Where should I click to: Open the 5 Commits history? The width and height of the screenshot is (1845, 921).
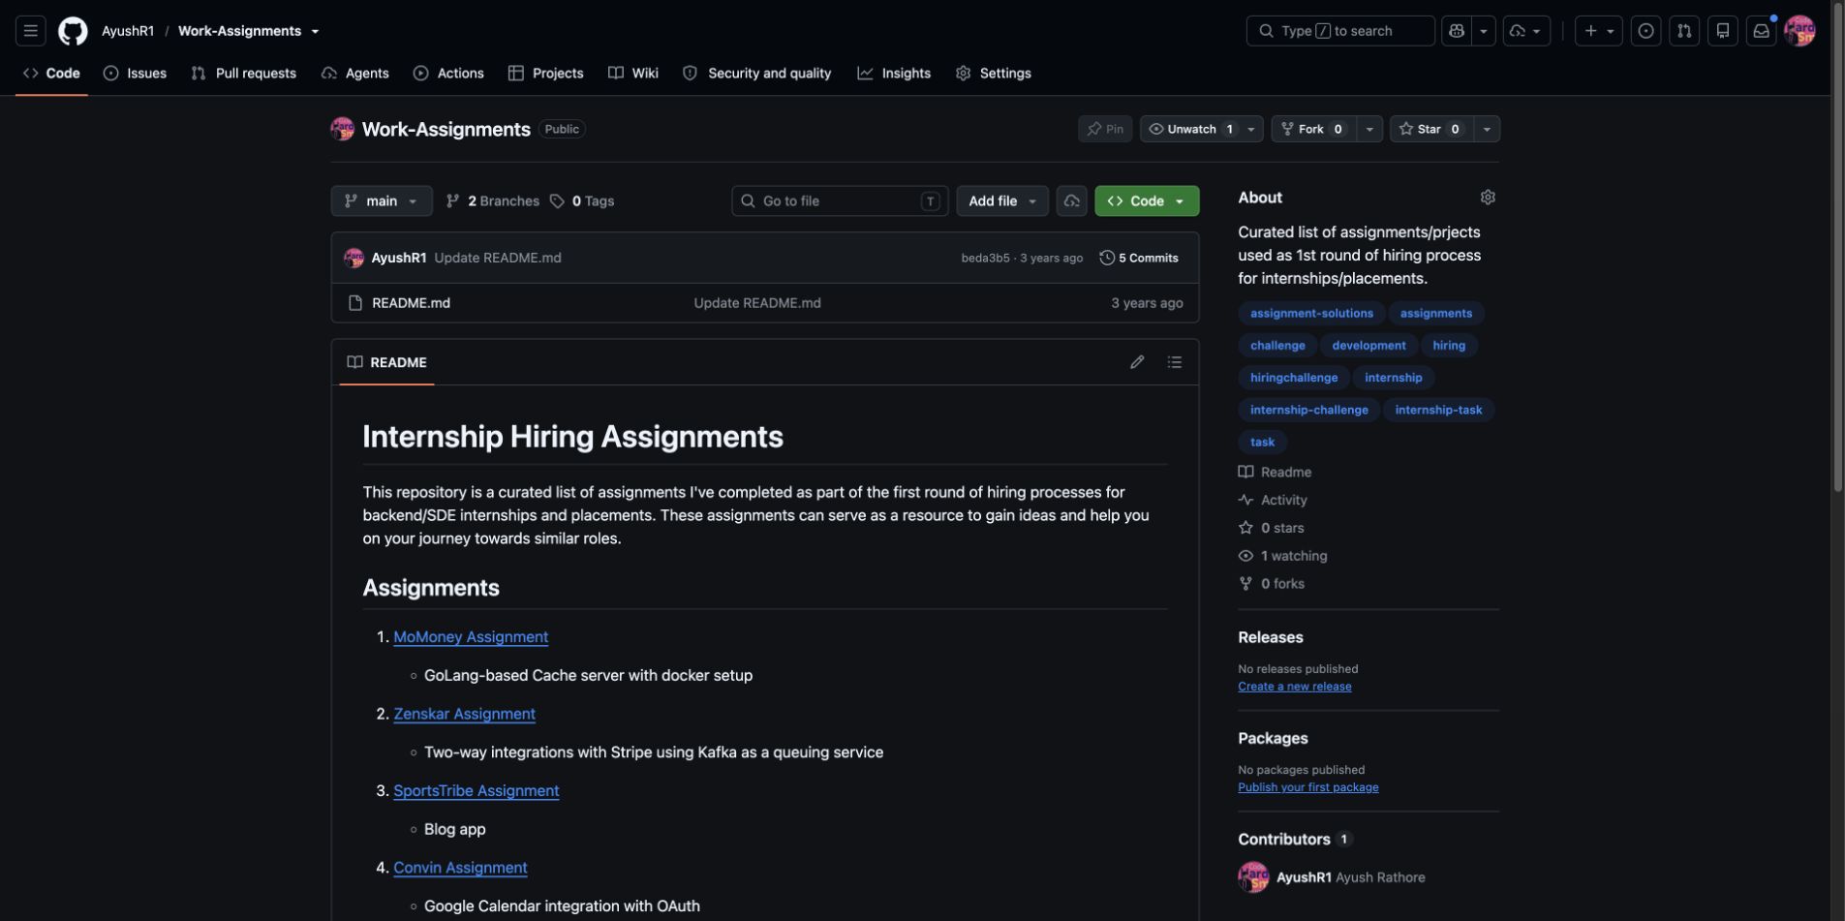coord(1139,258)
